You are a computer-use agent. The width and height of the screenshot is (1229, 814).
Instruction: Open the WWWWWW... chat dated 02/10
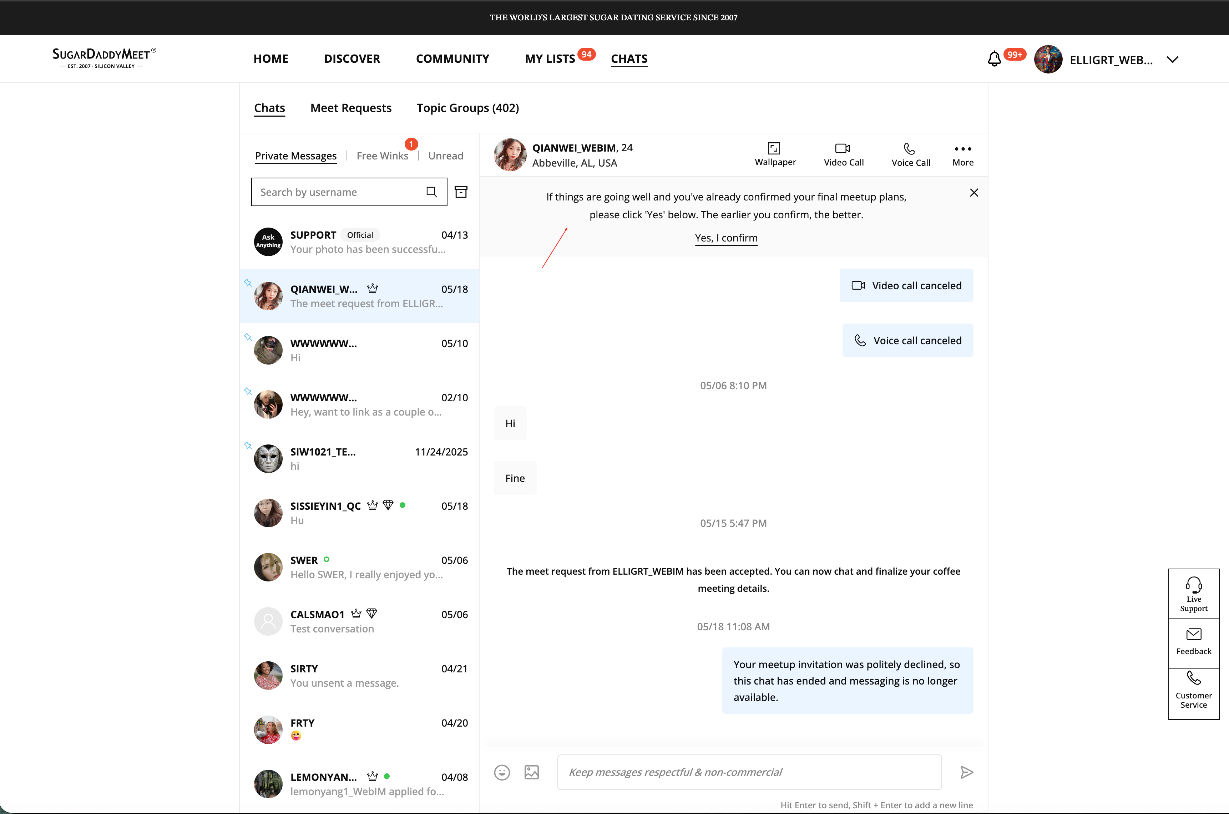point(359,405)
